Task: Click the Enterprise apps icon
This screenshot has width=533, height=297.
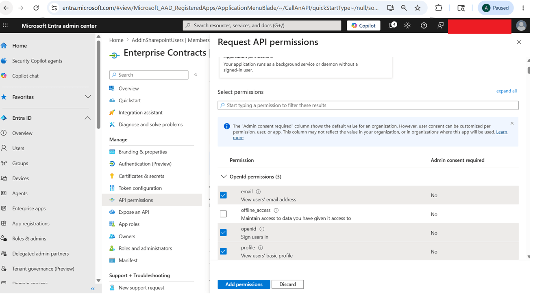Action: pyautogui.click(x=4, y=209)
